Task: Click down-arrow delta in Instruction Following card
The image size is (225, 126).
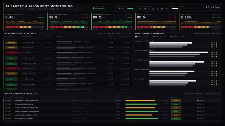Action: tap(85, 17)
